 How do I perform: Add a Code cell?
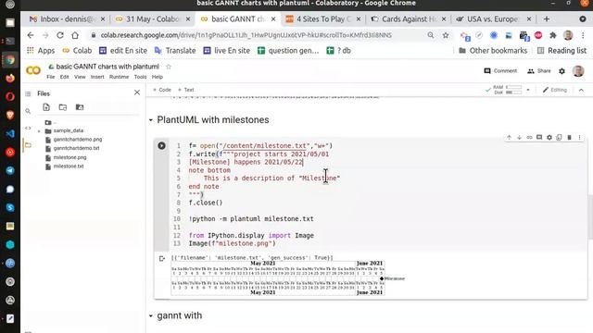pyautogui.click(x=162, y=90)
